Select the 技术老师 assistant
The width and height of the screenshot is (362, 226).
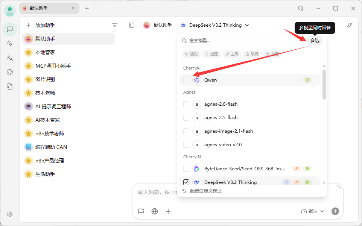(x=68, y=93)
